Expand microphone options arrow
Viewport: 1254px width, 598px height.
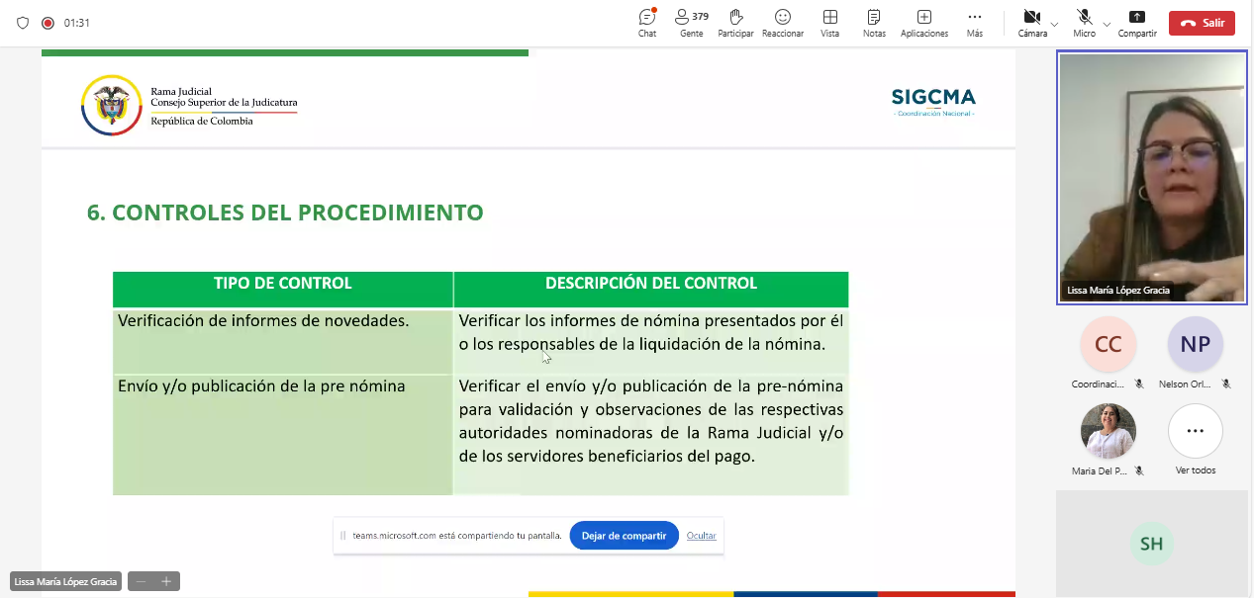click(x=1107, y=23)
